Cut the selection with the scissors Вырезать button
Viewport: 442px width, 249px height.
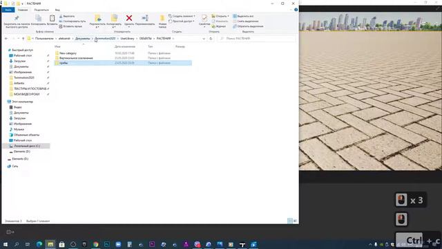pos(67,17)
